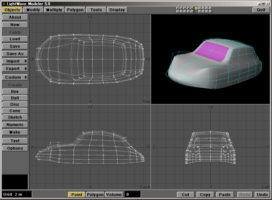Switch selection mode to Volume
Screen dimensions: 272x200
[x=114, y=195]
